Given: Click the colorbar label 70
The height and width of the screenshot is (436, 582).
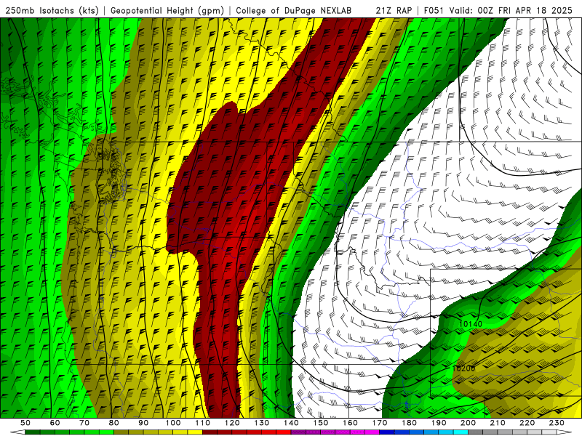Looking at the screenshot, I should (x=84, y=423).
